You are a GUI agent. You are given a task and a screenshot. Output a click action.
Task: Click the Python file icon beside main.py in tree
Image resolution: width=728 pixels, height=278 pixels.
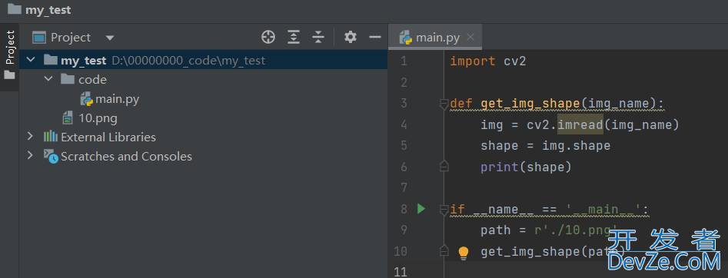pyautogui.click(x=86, y=99)
